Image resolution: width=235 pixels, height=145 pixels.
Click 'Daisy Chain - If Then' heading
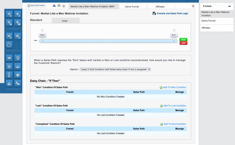45,81
